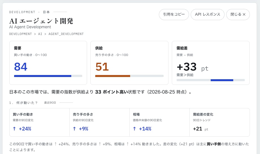Select the DEVELOPMENT breadcrumb segment
The height and width of the screenshot is (154, 260).
pos(20,34)
